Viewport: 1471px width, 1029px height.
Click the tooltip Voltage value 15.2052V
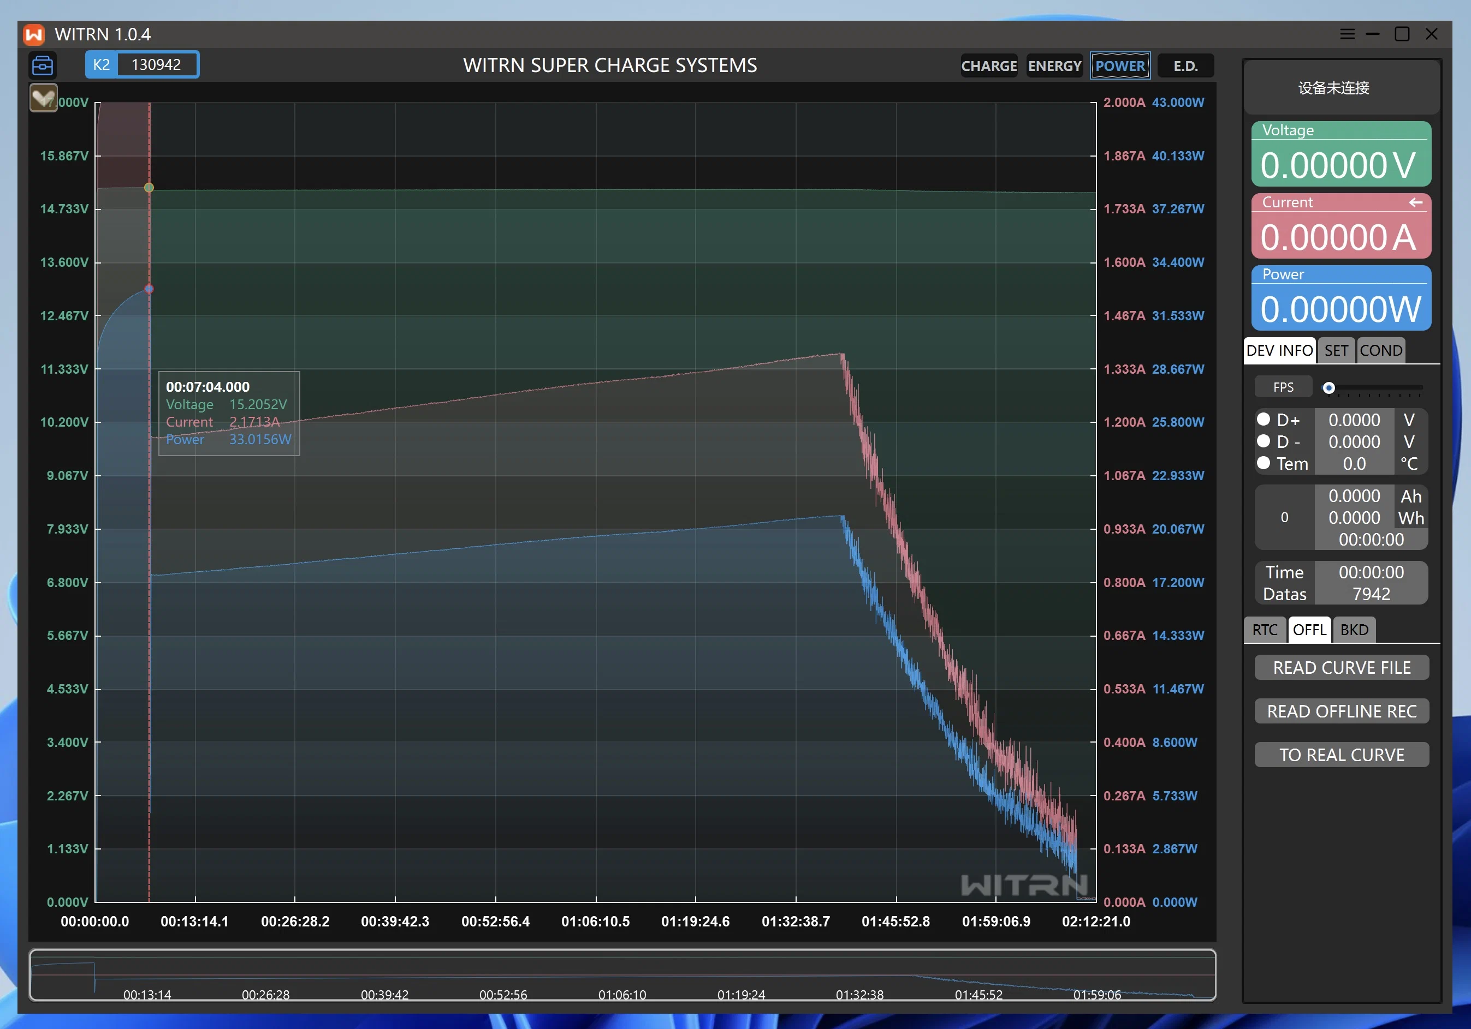(258, 405)
